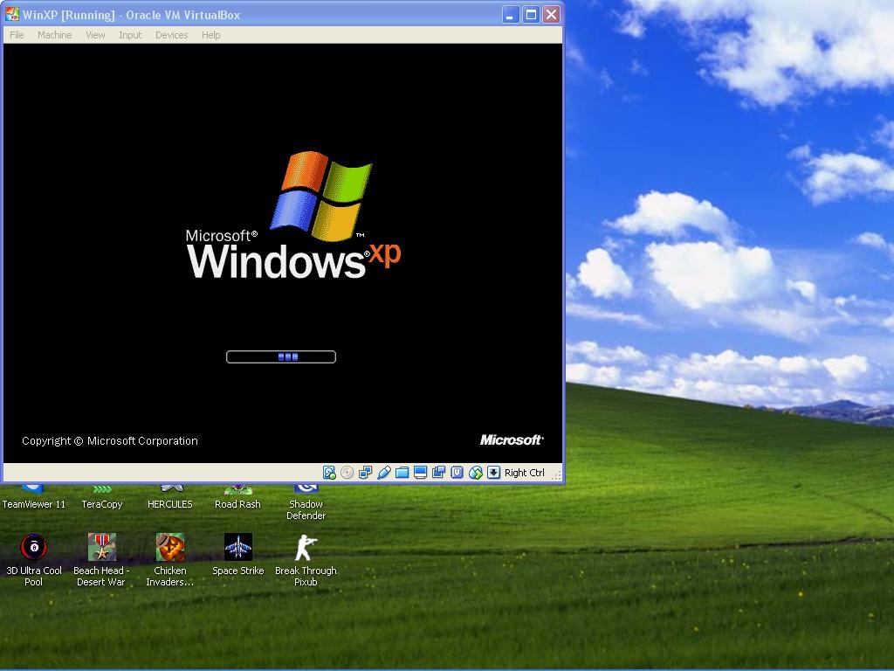Select the Beach Head - Desert War shortcut
The width and height of the screenshot is (894, 671).
pyautogui.click(x=101, y=548)
